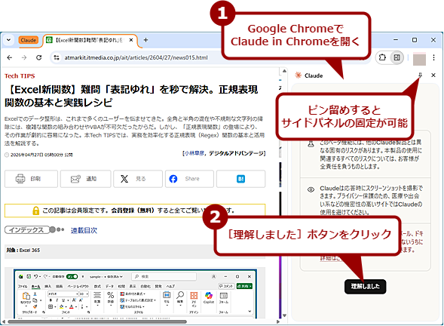Click the site info icon in address bar

(57, 57)
